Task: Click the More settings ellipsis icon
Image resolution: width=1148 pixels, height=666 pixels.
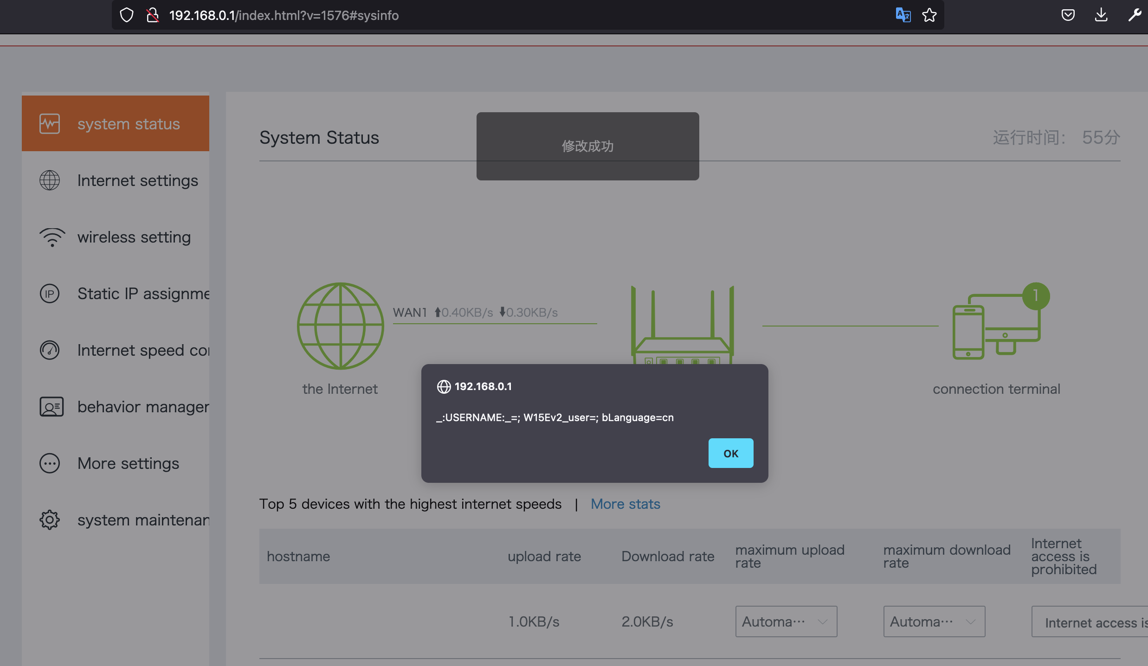Action: pos(50,463)
